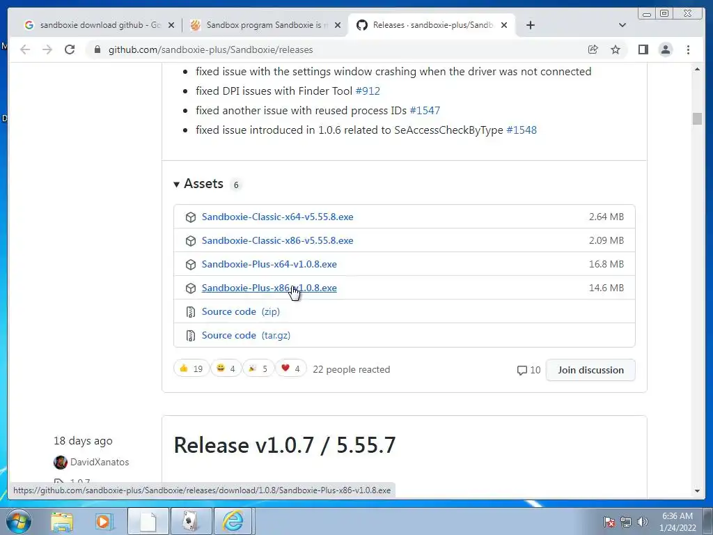Click zip file icon beside Source code (zip)
This screenshot has width=713, height=535.
(x=191, y=311)
